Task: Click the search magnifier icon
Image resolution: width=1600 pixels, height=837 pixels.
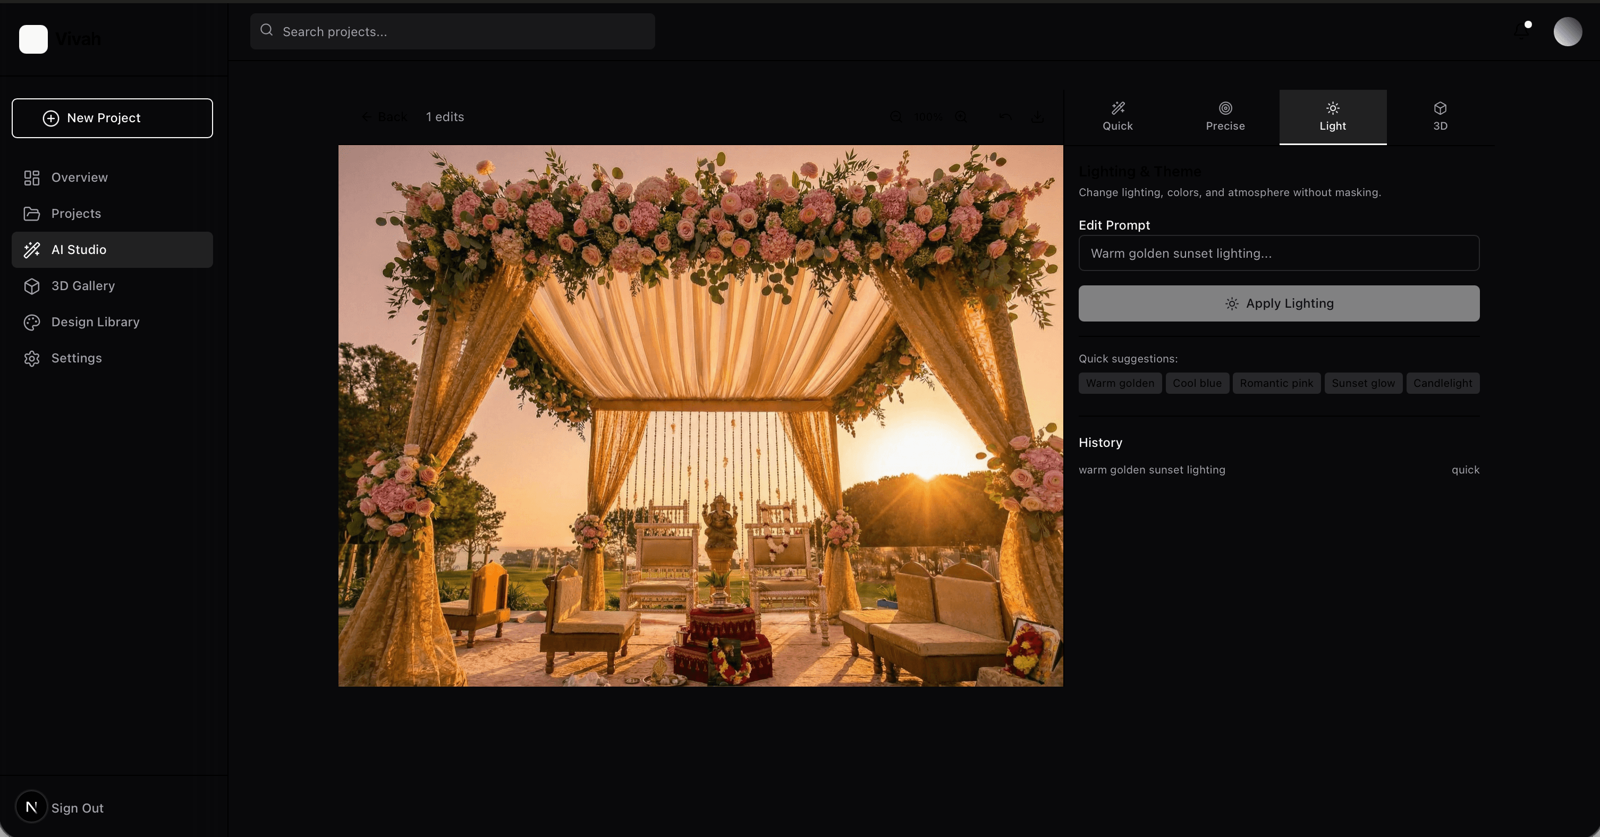Action: coord(266,30)
